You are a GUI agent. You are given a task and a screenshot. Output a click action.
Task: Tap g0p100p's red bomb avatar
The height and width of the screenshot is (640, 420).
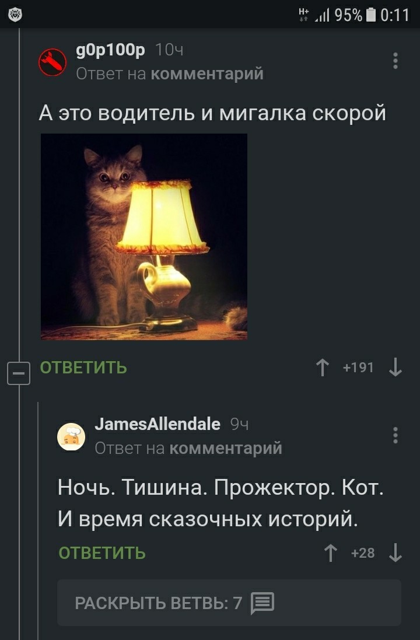coord(52,62)
